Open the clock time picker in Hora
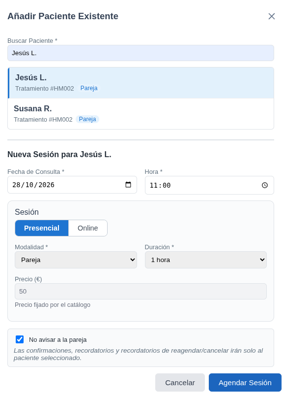Viewport: 282px width, 398px height. [x=264, y=185]
